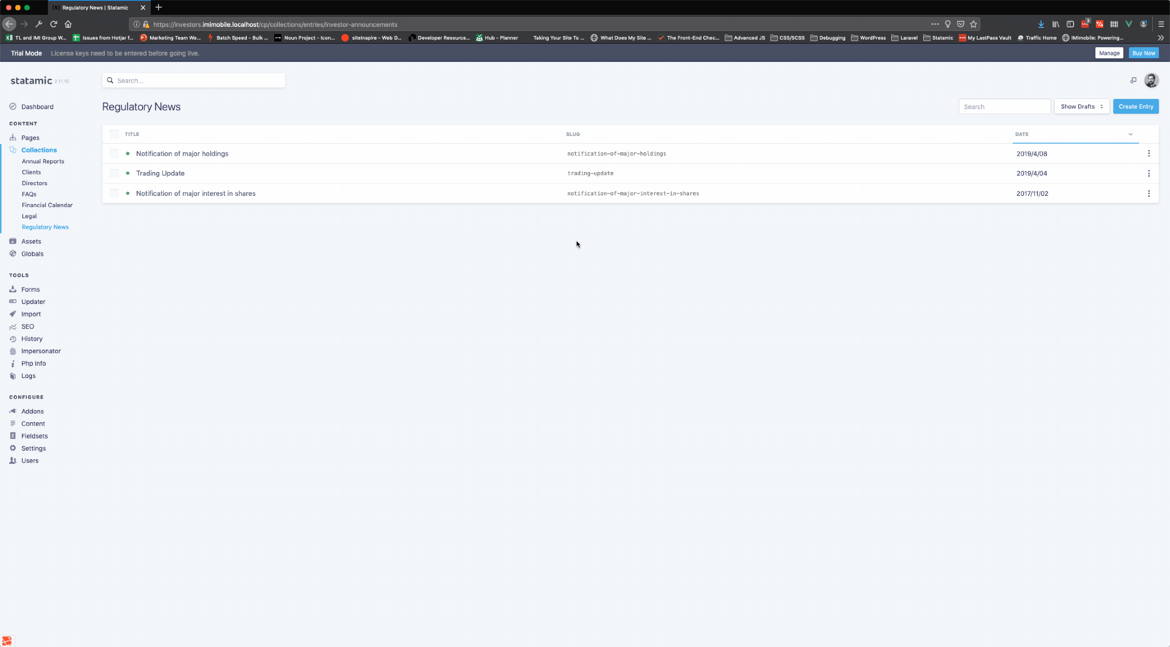Select Clients collection
This screenshot has width=1170, height=647.
[x=31, y=172]
